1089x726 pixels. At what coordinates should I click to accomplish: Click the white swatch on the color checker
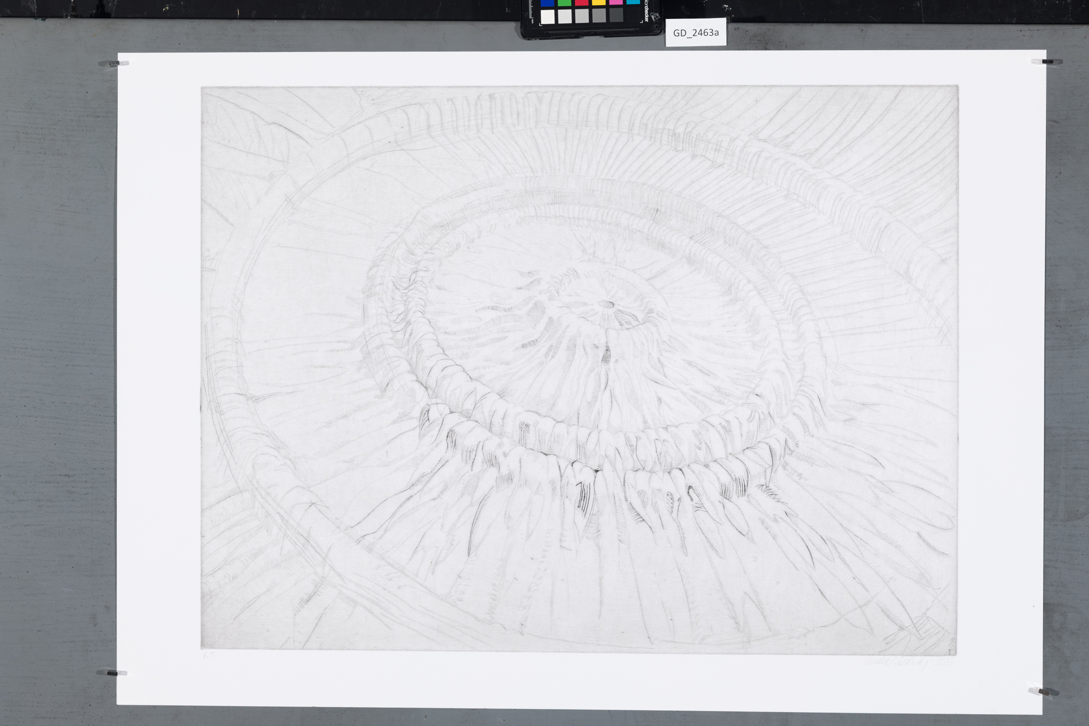coord(547,17)
